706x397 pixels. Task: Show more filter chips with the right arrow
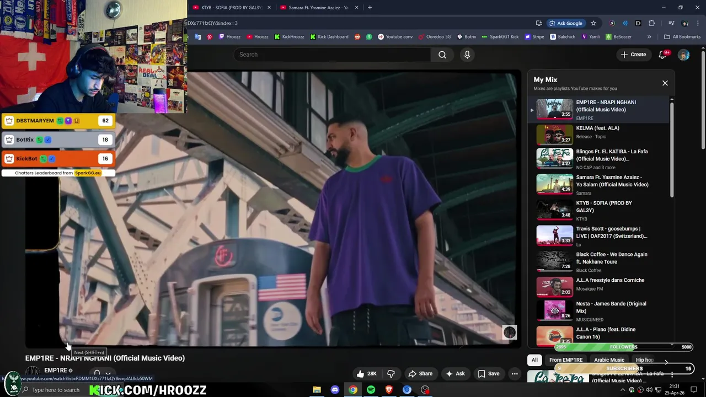(x=666, y=362)
